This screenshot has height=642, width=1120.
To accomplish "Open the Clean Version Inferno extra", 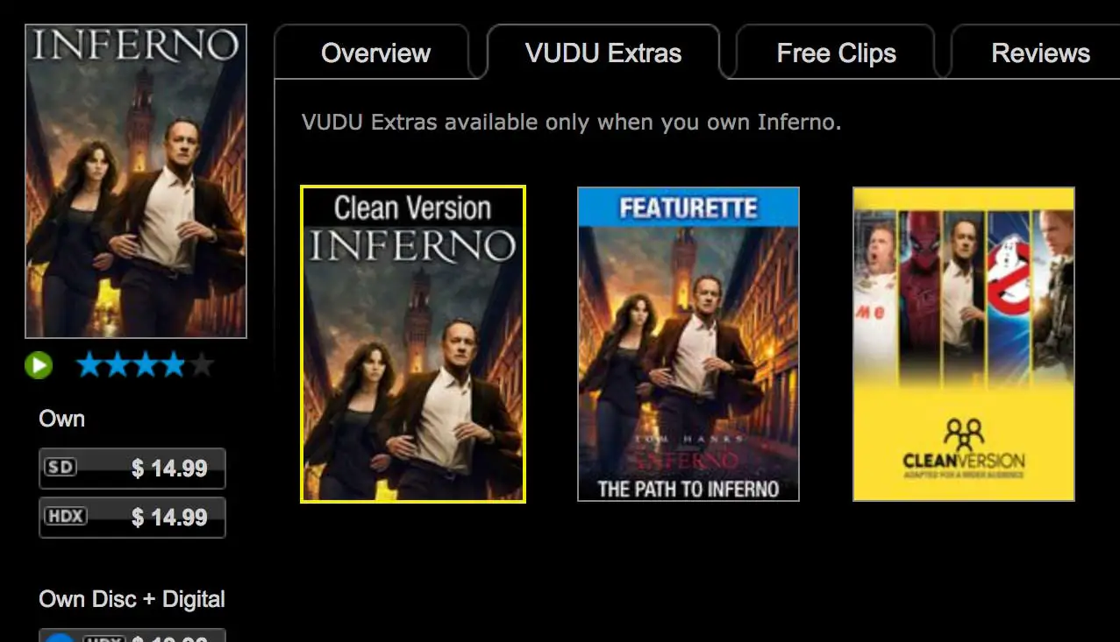I will coord(413,344).
